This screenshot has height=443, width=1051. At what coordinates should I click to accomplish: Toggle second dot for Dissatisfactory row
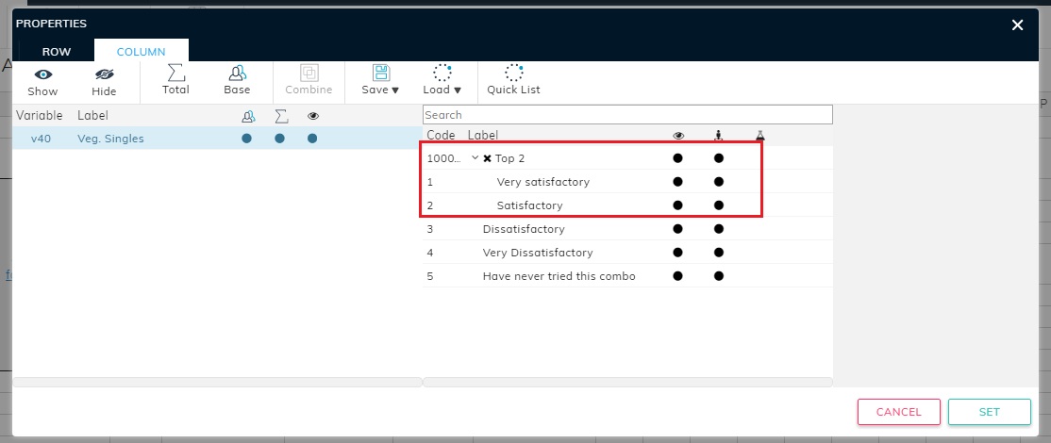pyautogui.click(x=719, y=229)
